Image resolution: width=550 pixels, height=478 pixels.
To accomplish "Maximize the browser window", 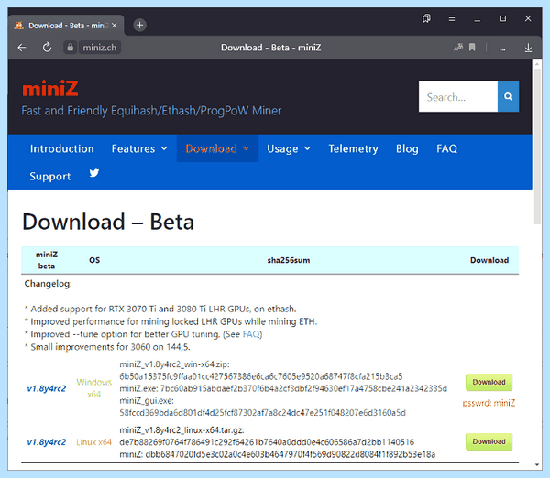I will (502, 18).
